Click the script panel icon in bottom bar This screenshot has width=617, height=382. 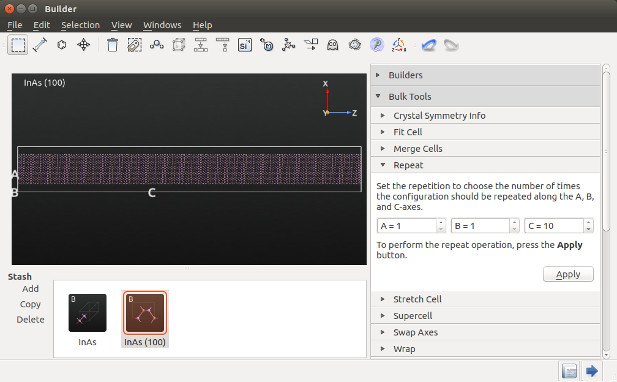(x=569, y=370)
